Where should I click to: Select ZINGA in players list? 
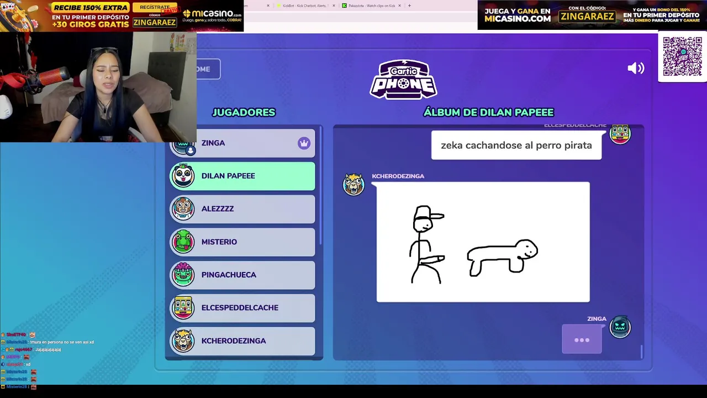click(242, 143)
